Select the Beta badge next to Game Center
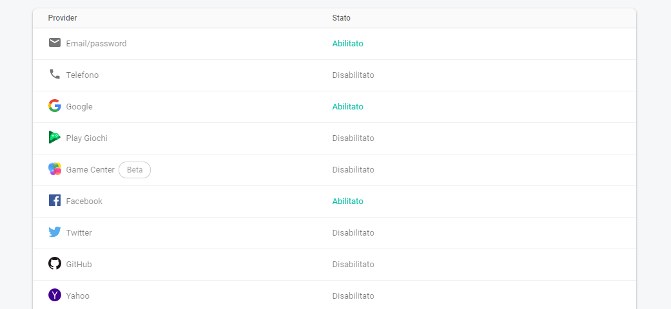 point(135,170)
